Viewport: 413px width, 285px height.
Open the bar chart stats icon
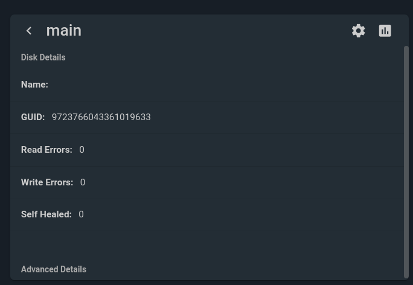(x=385, y=31)
